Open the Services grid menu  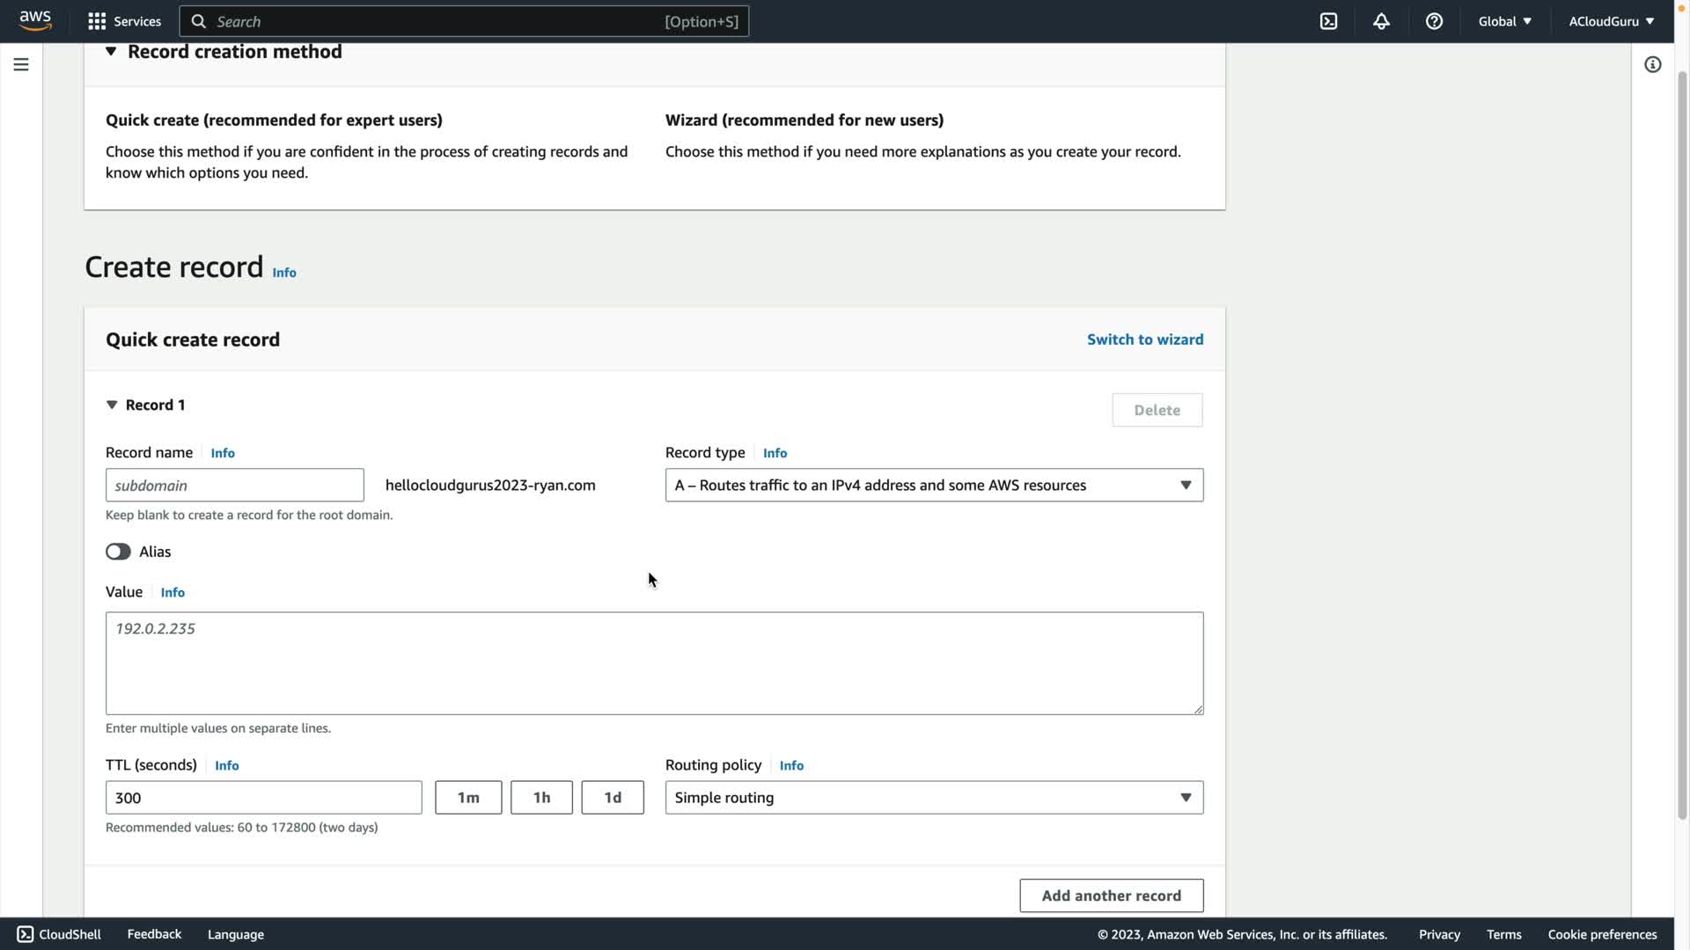pos(124,21)
